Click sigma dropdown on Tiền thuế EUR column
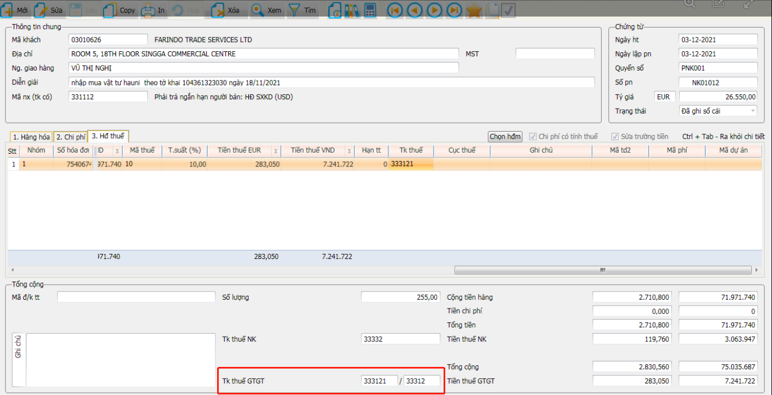772x395 pixels. click(276, 150)
